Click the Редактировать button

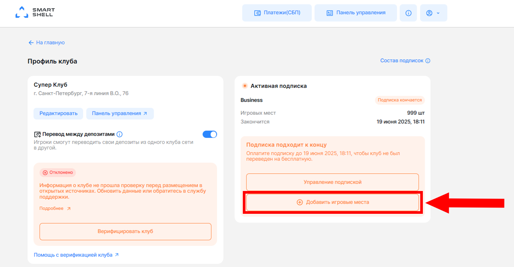click(58, 113)
